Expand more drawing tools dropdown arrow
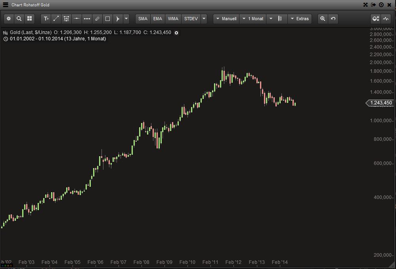The width and height of the screenshot is (396, 269). tap(126, 19)
